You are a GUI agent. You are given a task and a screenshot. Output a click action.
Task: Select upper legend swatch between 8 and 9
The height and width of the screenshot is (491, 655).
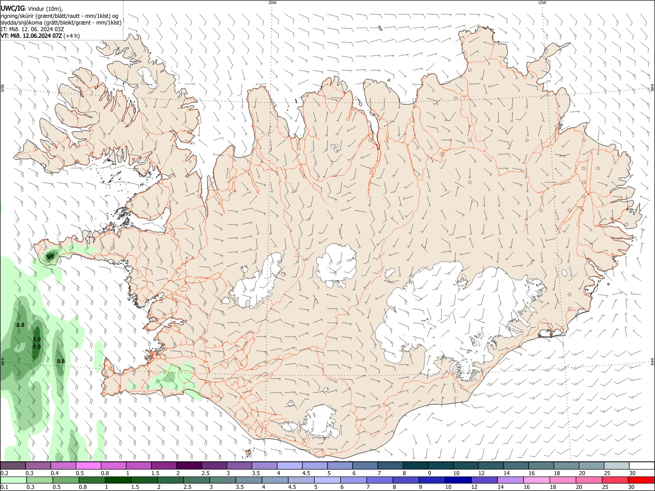click(415, 466)
